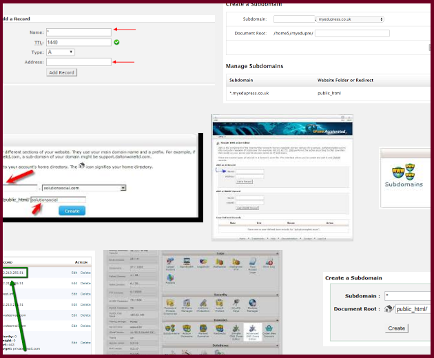This screenshot has height=358, width=434.
Task: Click the Name field containing asterisk
Action: click(x=78, y=32)
